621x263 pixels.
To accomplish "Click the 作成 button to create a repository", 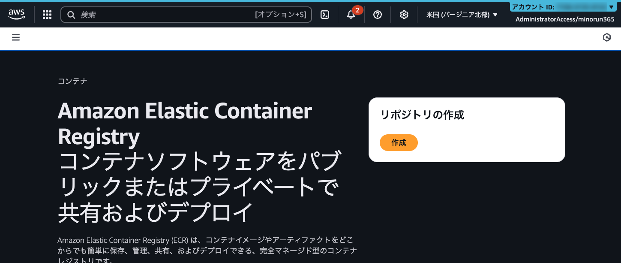I will (399, 142).
